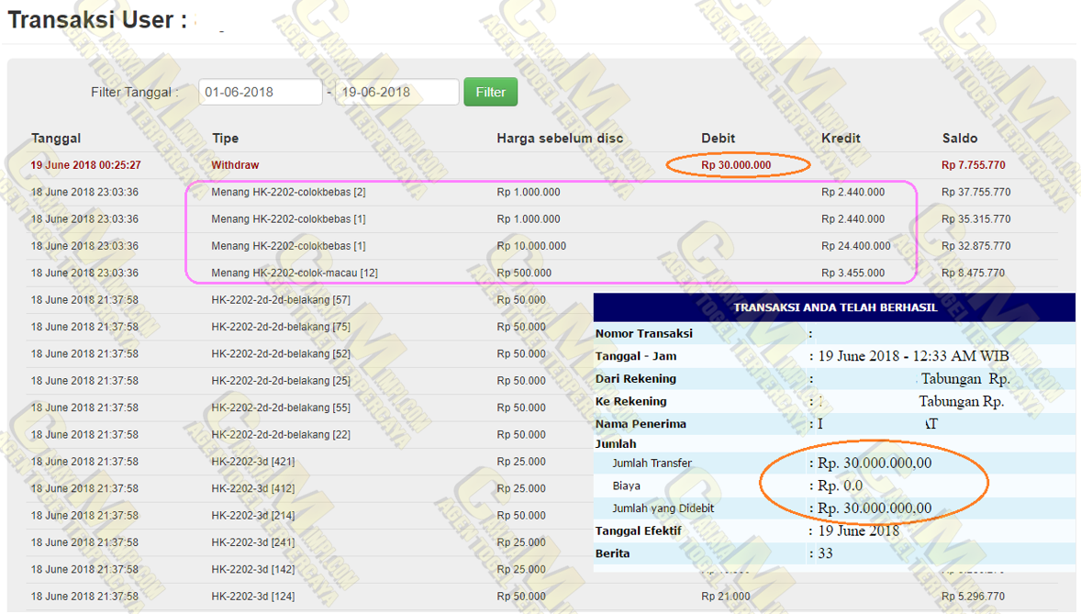Screen dimensions: 1081x614
Task: Click the Rp 24.400.000 kredit value
Action: pos(855,246)
